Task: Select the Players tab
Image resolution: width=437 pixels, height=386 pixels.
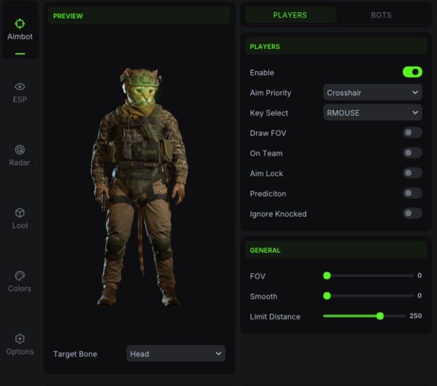Action: click(x=290, y=15)
